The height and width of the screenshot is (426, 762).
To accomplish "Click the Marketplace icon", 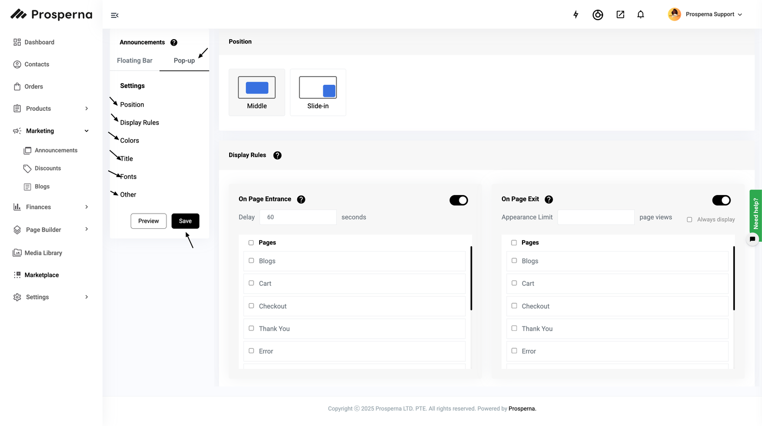I will coord(17,275).
